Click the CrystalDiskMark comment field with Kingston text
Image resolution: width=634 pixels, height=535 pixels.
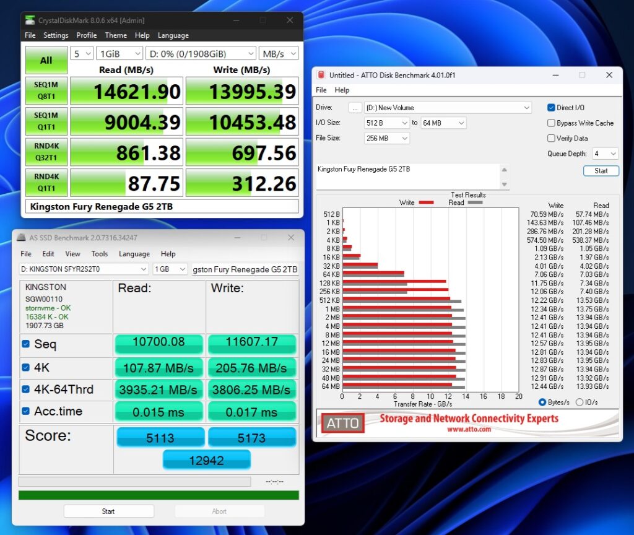coord(162,207)
